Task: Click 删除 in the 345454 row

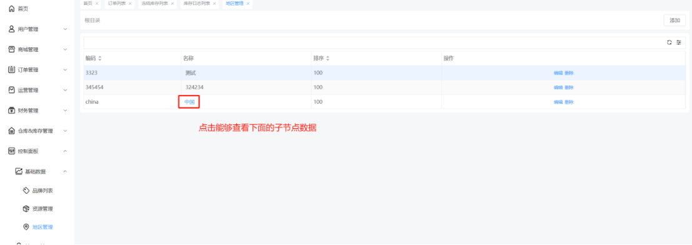Action: (x=569, y=87)
